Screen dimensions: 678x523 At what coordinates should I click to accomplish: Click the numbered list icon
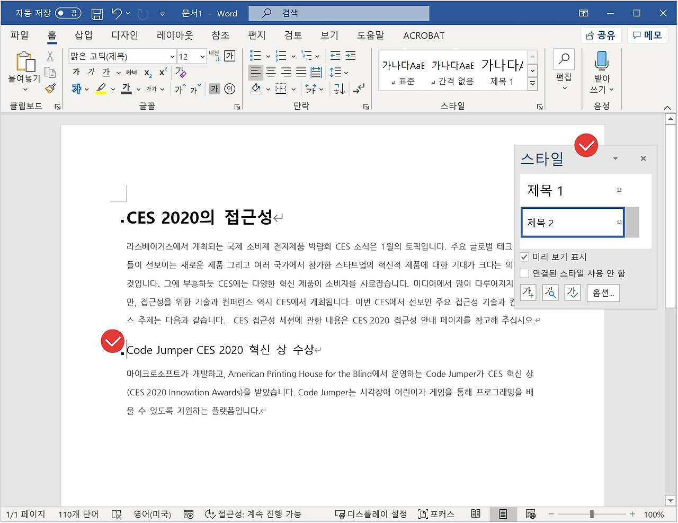click(x=281, y=56)
